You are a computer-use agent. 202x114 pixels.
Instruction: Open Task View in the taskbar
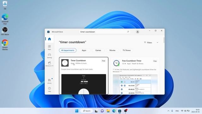pos(96,111)
